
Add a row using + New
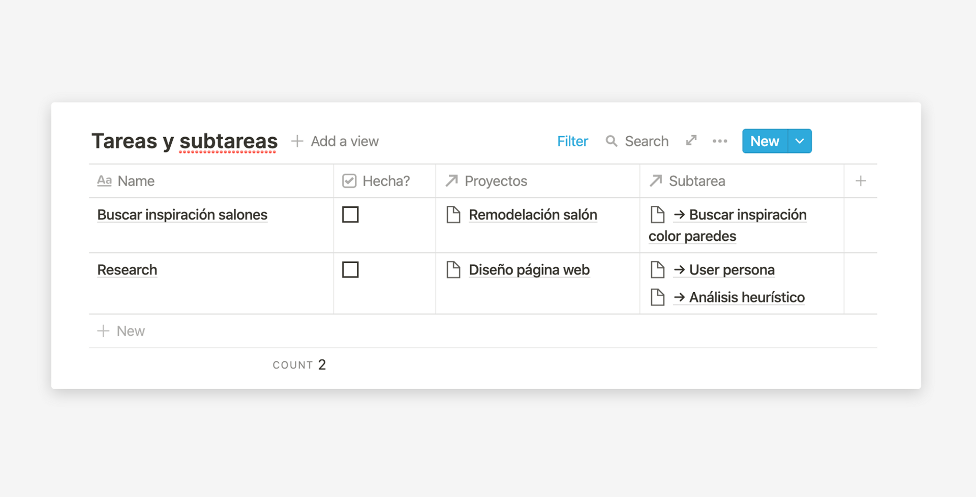(121, 330)
